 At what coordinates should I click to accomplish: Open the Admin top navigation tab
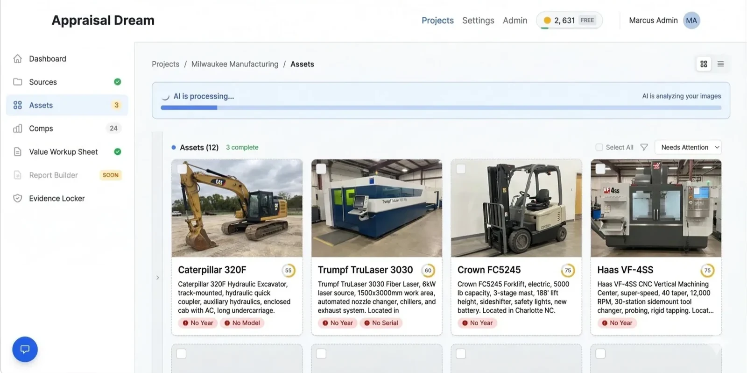click(x=515, y=21)
